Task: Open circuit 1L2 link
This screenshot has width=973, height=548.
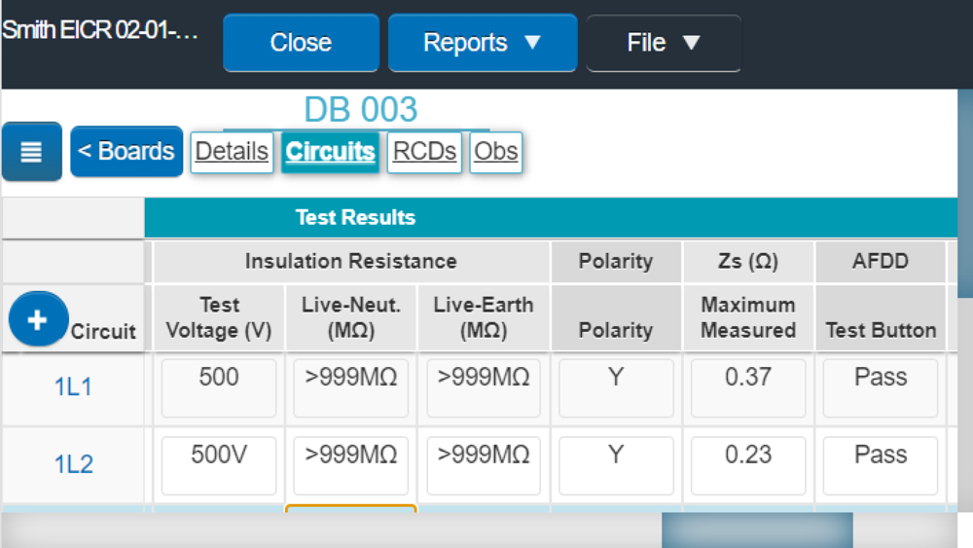Action: (x=73, y=464)
